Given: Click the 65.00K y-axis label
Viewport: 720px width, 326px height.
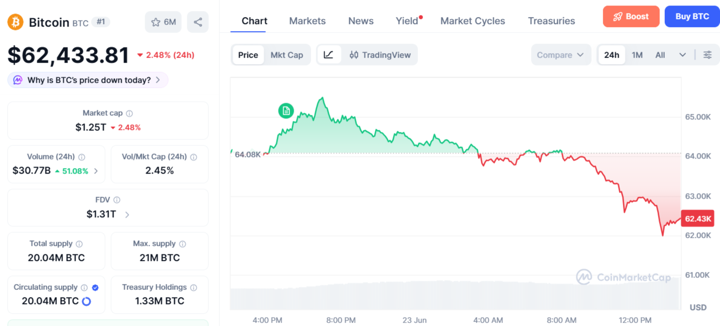Looking at the screenshot, I should pos(698,117).
